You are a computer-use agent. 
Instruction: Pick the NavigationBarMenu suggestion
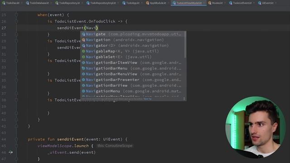point(132,68)
